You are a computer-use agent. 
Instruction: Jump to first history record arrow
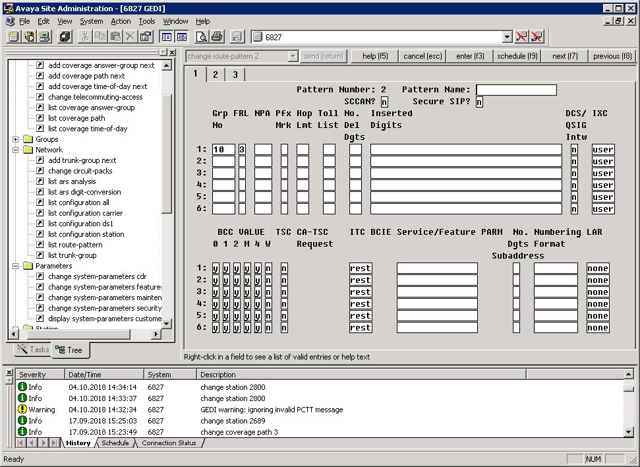click(x=21, y=443)
